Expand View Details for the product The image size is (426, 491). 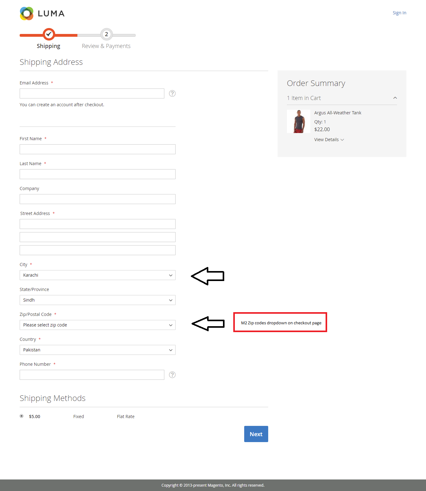click(x=329, y=140)
